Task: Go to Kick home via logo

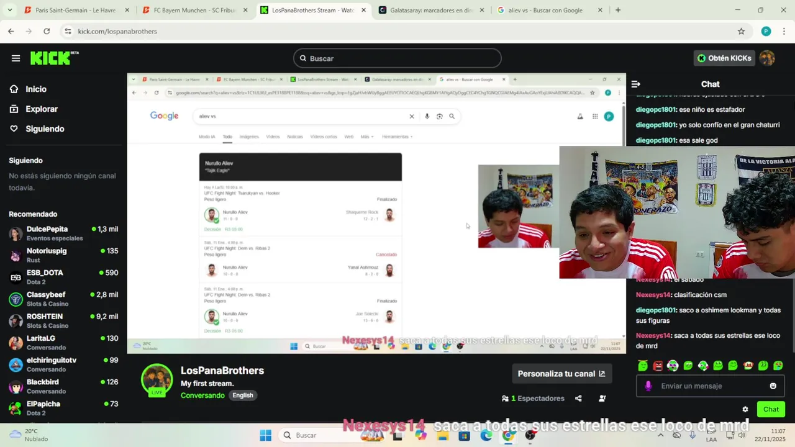Action: (x=55, y=58)
